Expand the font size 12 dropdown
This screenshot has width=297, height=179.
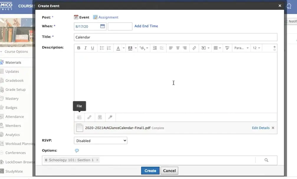256,48
